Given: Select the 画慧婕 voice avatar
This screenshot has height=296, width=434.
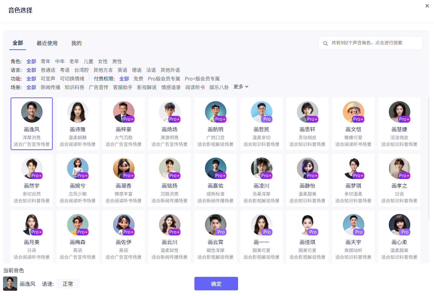Looking at the screenshot, I should (399, 112).
